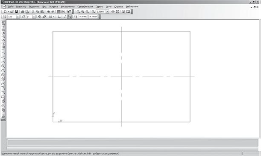Screen dimensions: 261x156
Task: Open the cursor step 1.0 dropdown
Action: coord(18,17)
